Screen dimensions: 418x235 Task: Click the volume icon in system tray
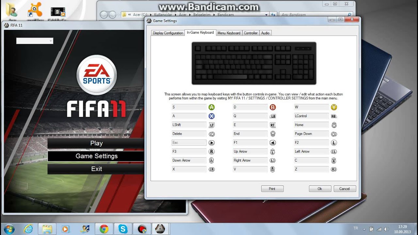pos(387,229)
